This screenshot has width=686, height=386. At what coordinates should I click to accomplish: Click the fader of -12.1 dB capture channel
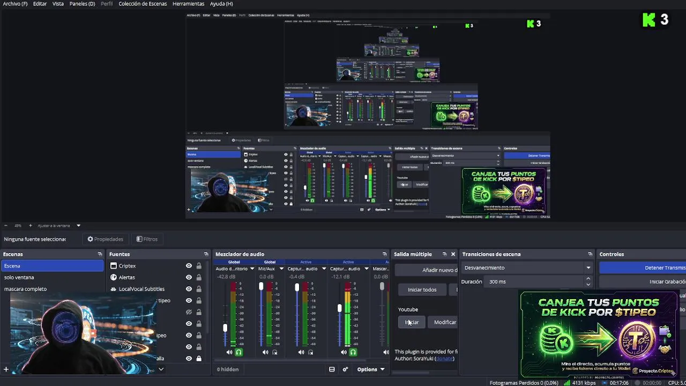[339, 308]
